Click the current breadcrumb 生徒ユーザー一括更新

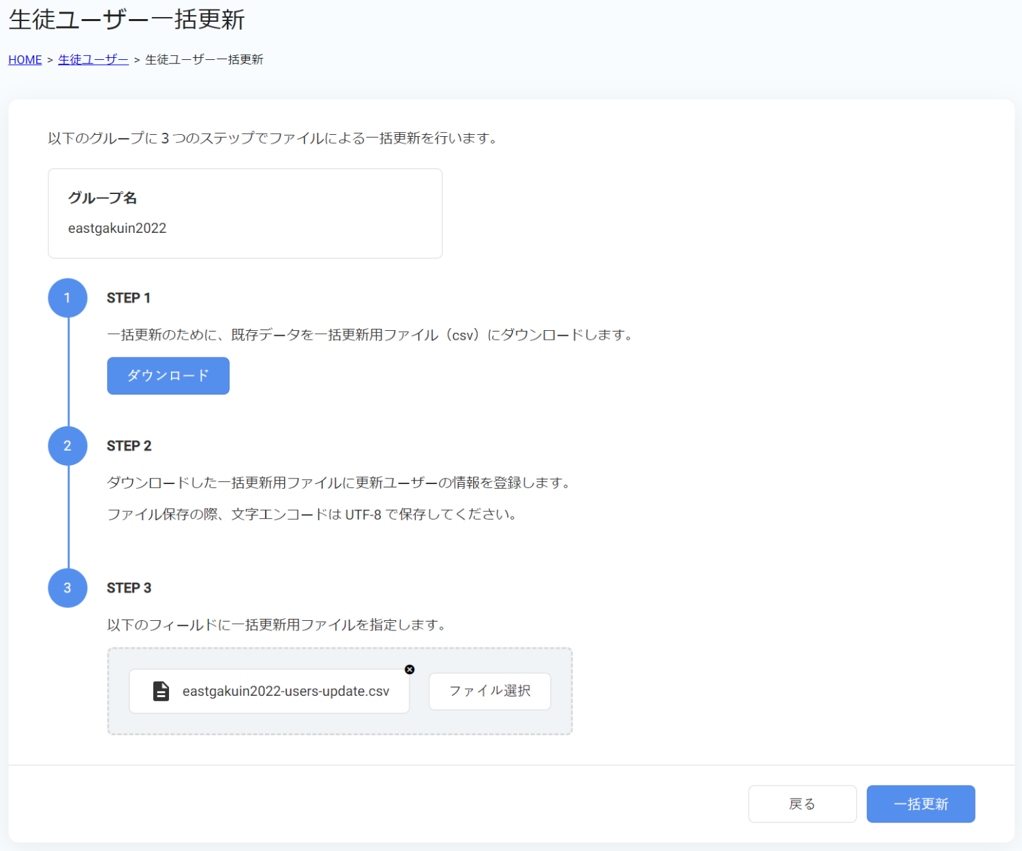click(204, 60)
